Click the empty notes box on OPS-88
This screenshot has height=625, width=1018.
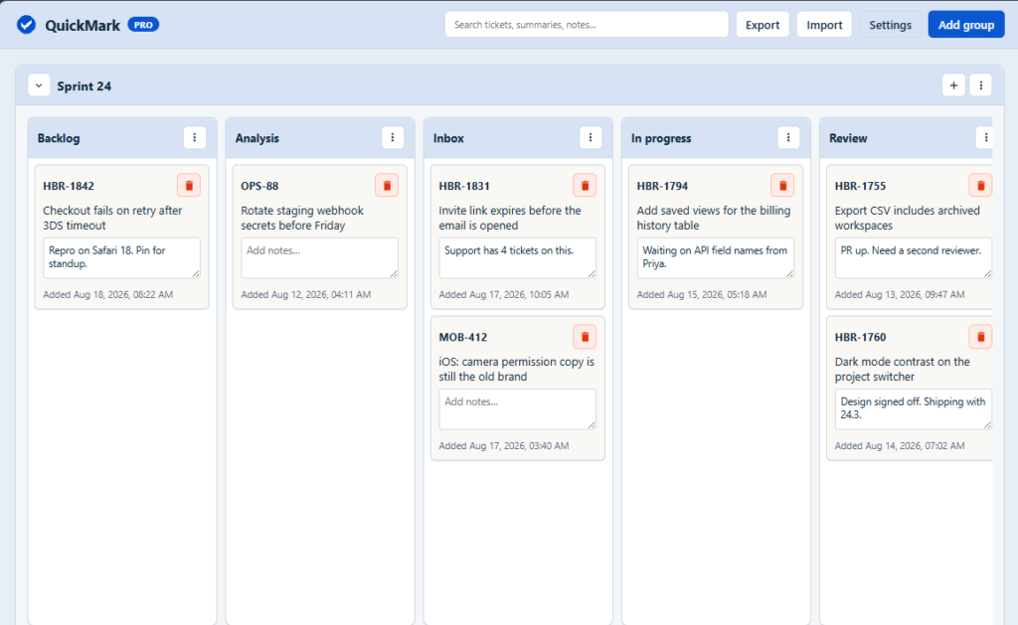(319, 257)
